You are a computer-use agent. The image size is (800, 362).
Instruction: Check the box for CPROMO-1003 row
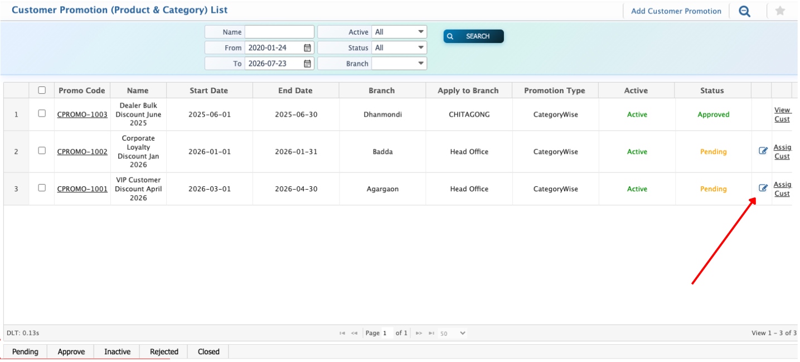(42, 114)
